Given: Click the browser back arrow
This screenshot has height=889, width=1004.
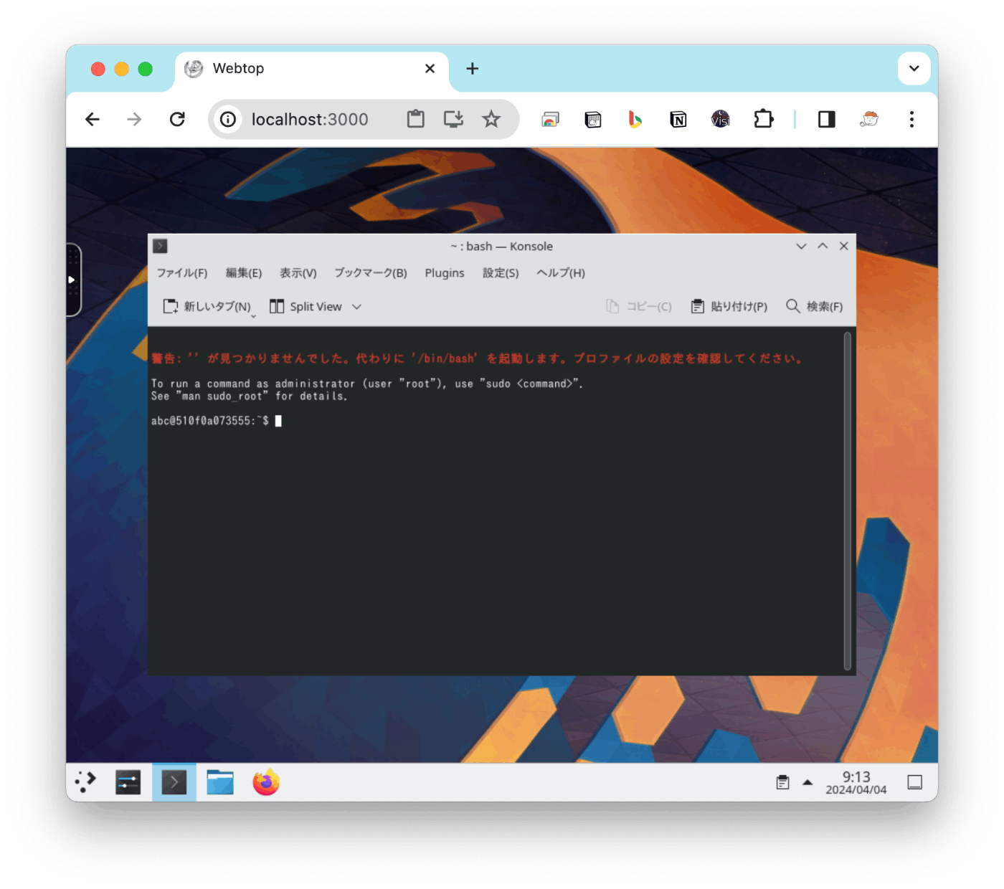Looking at the screenshot, I should (x=93, y=119).
